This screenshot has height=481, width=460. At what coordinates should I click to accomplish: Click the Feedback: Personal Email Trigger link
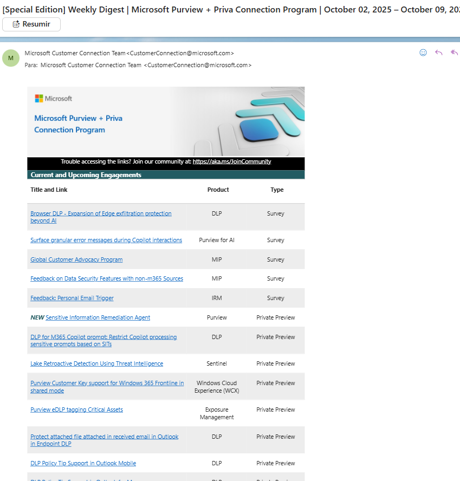click(x=72, y=298)
